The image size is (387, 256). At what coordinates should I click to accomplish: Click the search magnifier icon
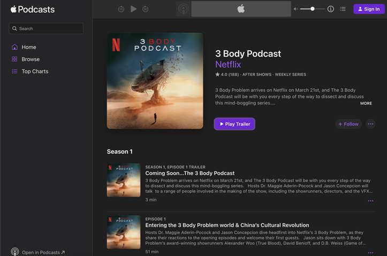click(x=14, y=28)
